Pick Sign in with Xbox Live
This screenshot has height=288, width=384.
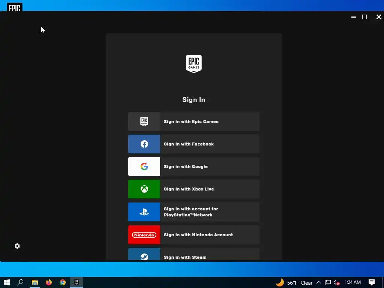[x=194, y=189]
